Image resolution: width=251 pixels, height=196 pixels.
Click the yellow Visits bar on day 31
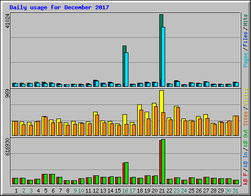(234, 126)
